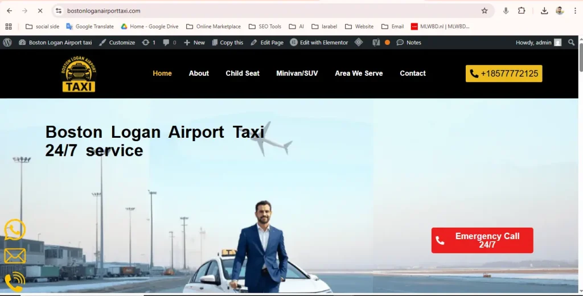The width and height of the screenshot is (583, 296).
Task: Open the social side bookmark folder
Action: tap(42, 26)
